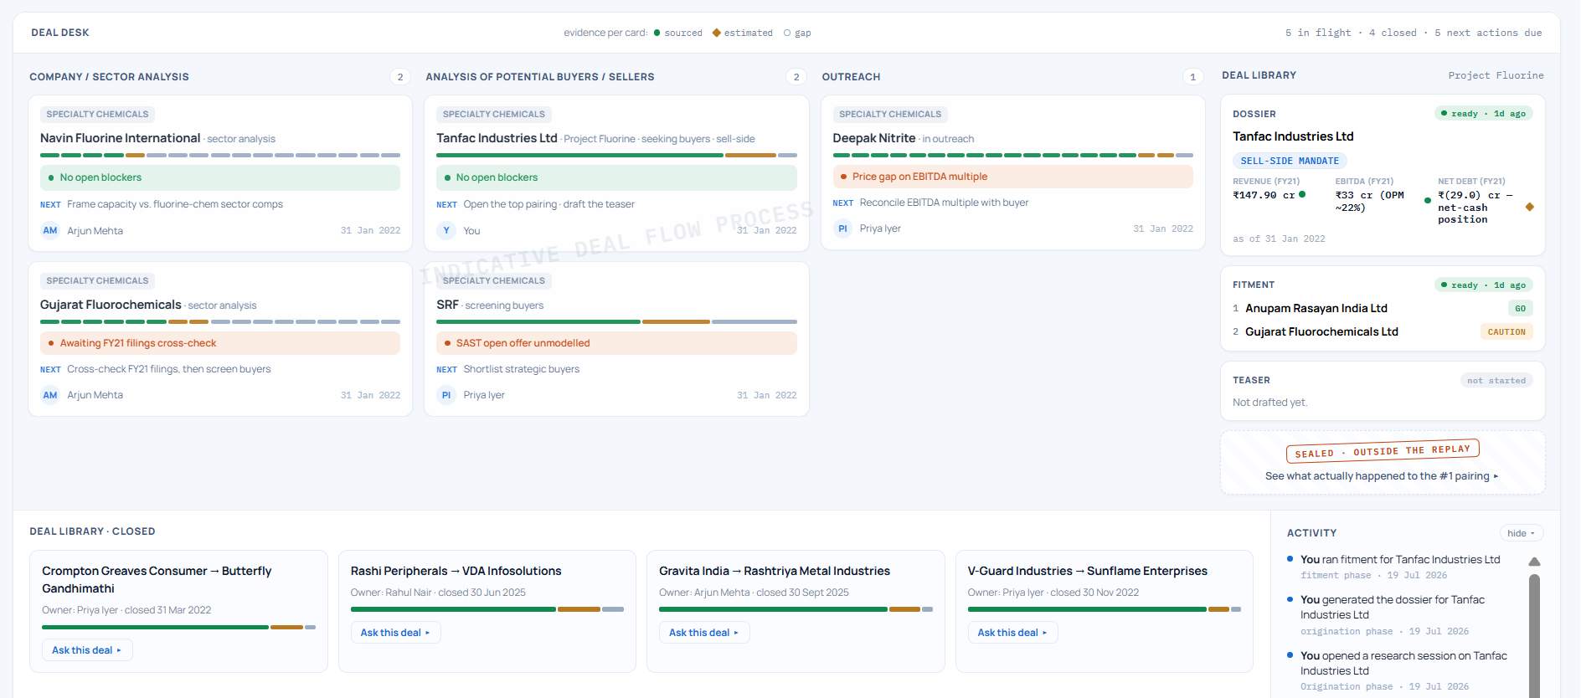
Task: Open the 'Tanfac Industries Ltd' Project Fluorine card
Action: 616,173
